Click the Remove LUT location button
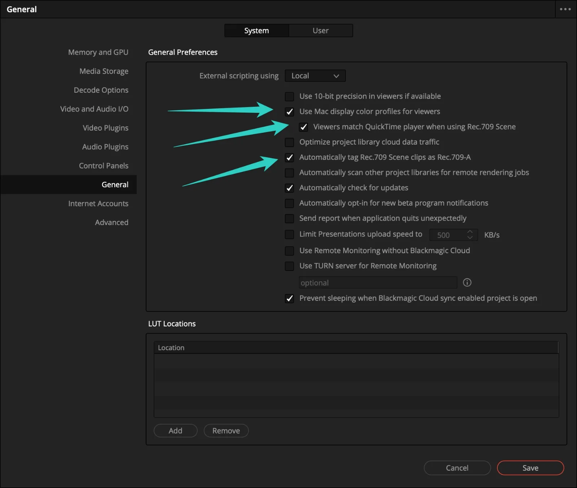577x488 pixels. pyautogui.click(x=226, y=431)
